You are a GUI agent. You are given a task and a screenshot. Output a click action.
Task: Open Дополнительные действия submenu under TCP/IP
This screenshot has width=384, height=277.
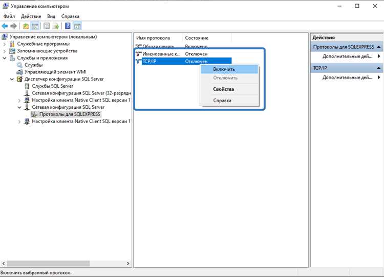tap(347, 77)
